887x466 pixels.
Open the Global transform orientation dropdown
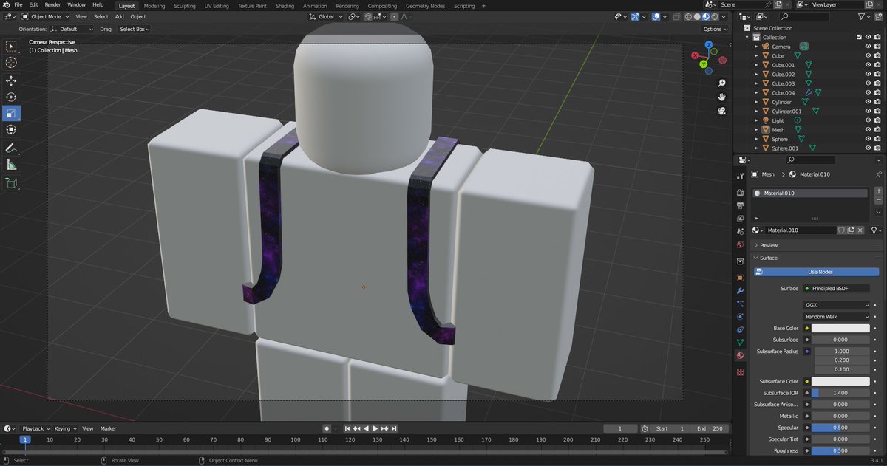coord(325,16)
